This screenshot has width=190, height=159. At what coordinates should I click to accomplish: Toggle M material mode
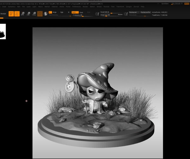69,12
